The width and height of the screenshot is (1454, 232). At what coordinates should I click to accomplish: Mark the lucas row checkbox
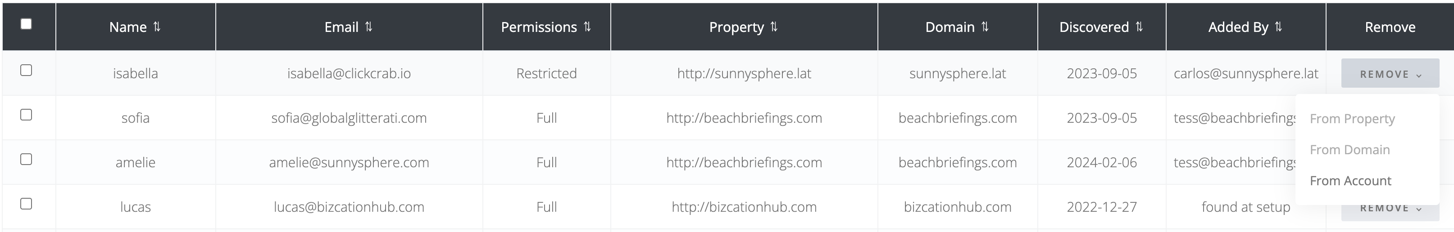pos(26,204)
